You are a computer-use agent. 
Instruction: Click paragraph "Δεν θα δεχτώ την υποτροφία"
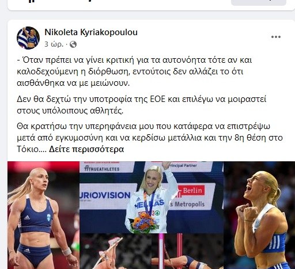pyautogui.click(x=142, y=105)
